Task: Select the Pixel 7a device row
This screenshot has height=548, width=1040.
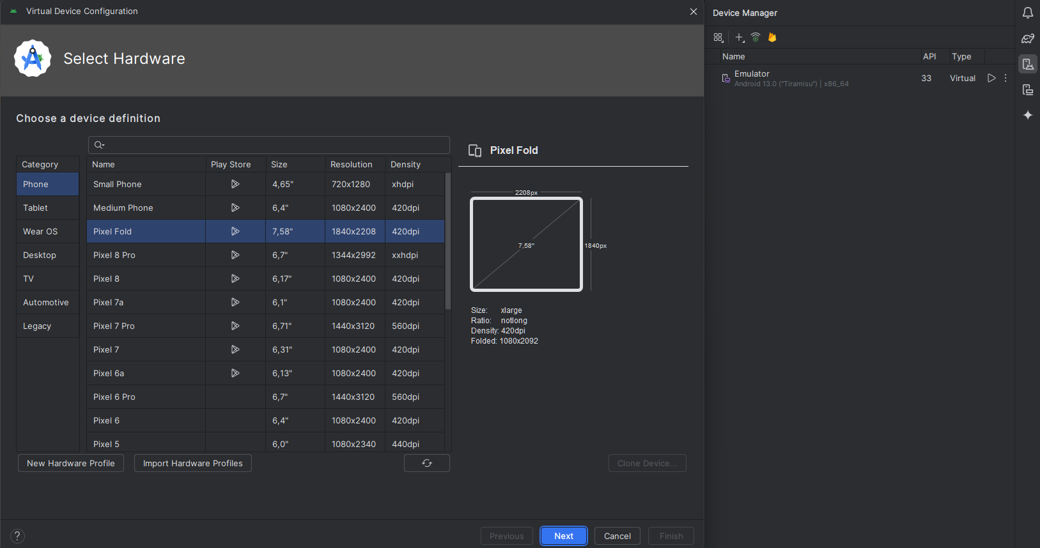Action: [x=266, y=302]
